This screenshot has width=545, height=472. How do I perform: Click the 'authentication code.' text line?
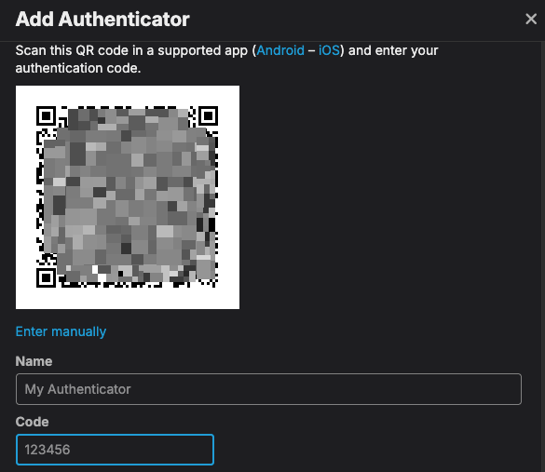point(78,68)
